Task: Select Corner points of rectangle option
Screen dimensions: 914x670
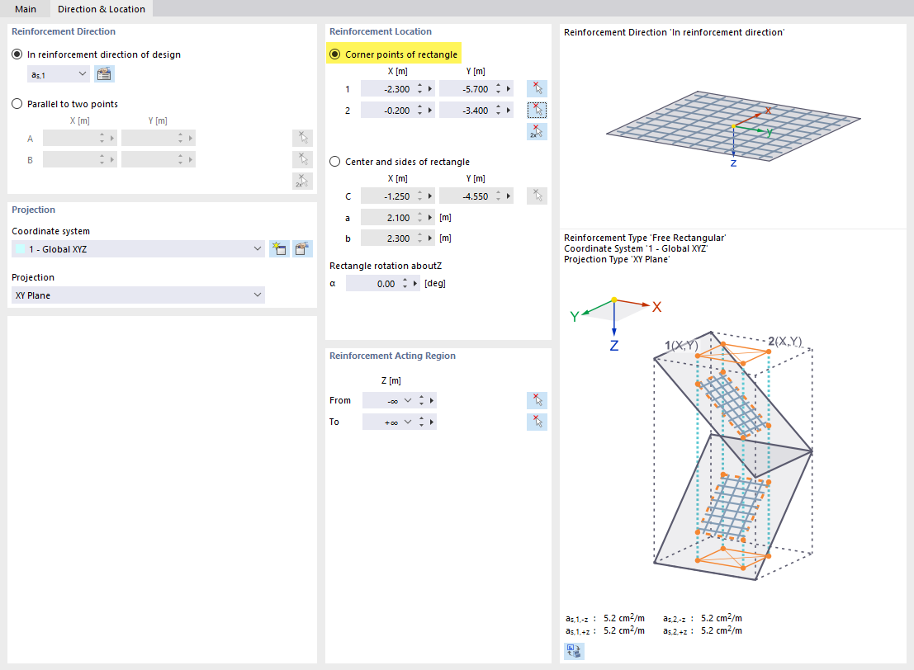Action: (x=335, y=54)
